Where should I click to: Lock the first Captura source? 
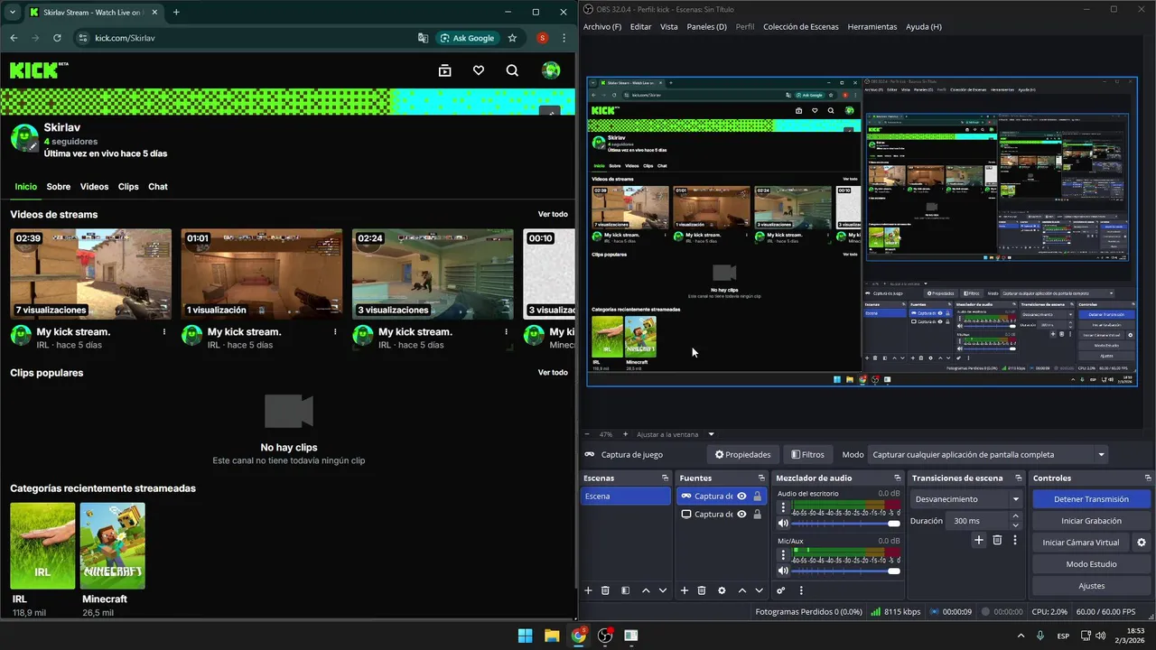pyautogui.click(x=757, y=496)
